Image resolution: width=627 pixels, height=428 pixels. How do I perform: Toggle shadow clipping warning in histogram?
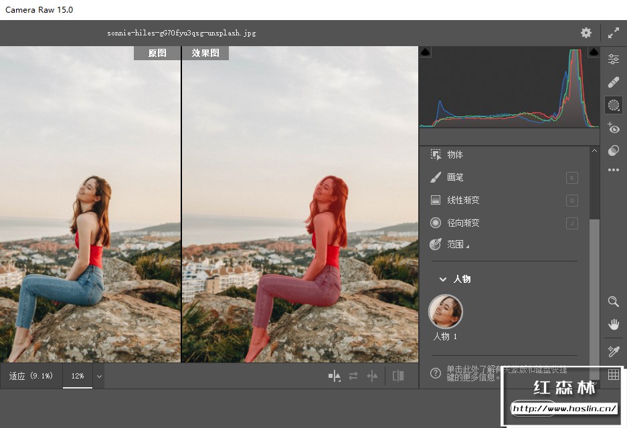point(426,52)
